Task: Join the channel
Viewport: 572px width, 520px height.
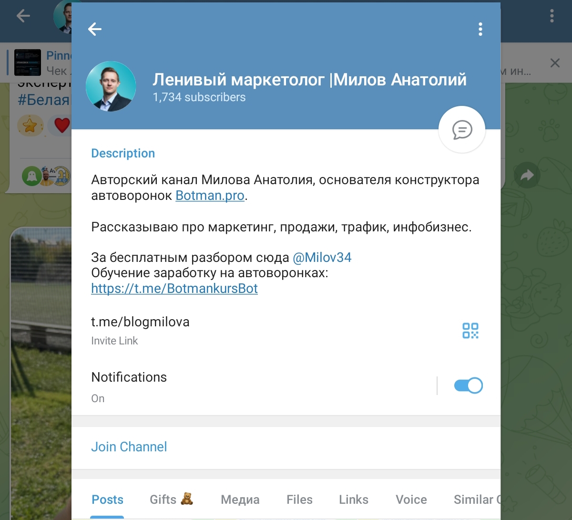Action: pyautogui.click(x=129, y=447)
